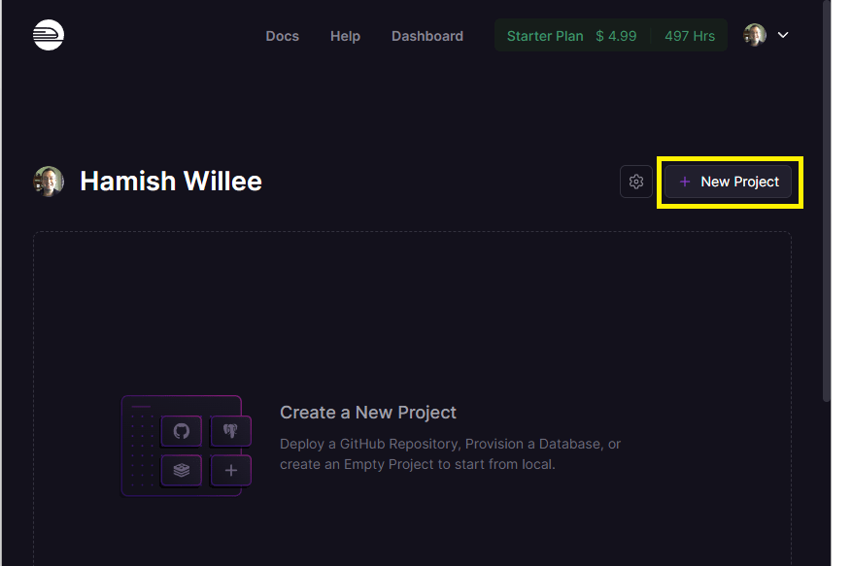Click the New Project button
This screenshot has height=566, width=852.
[729, 182]
